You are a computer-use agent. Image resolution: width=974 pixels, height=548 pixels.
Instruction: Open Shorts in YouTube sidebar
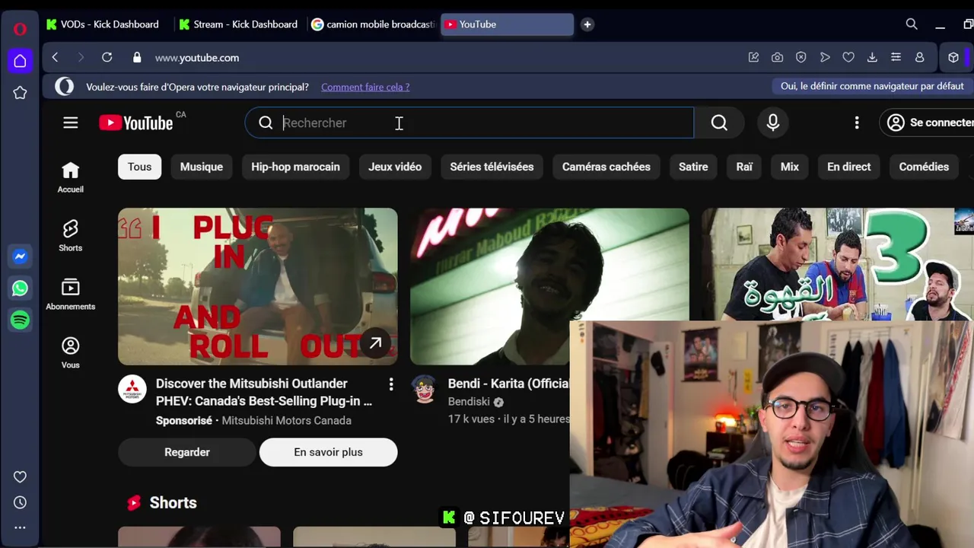(x=71, y=236)
